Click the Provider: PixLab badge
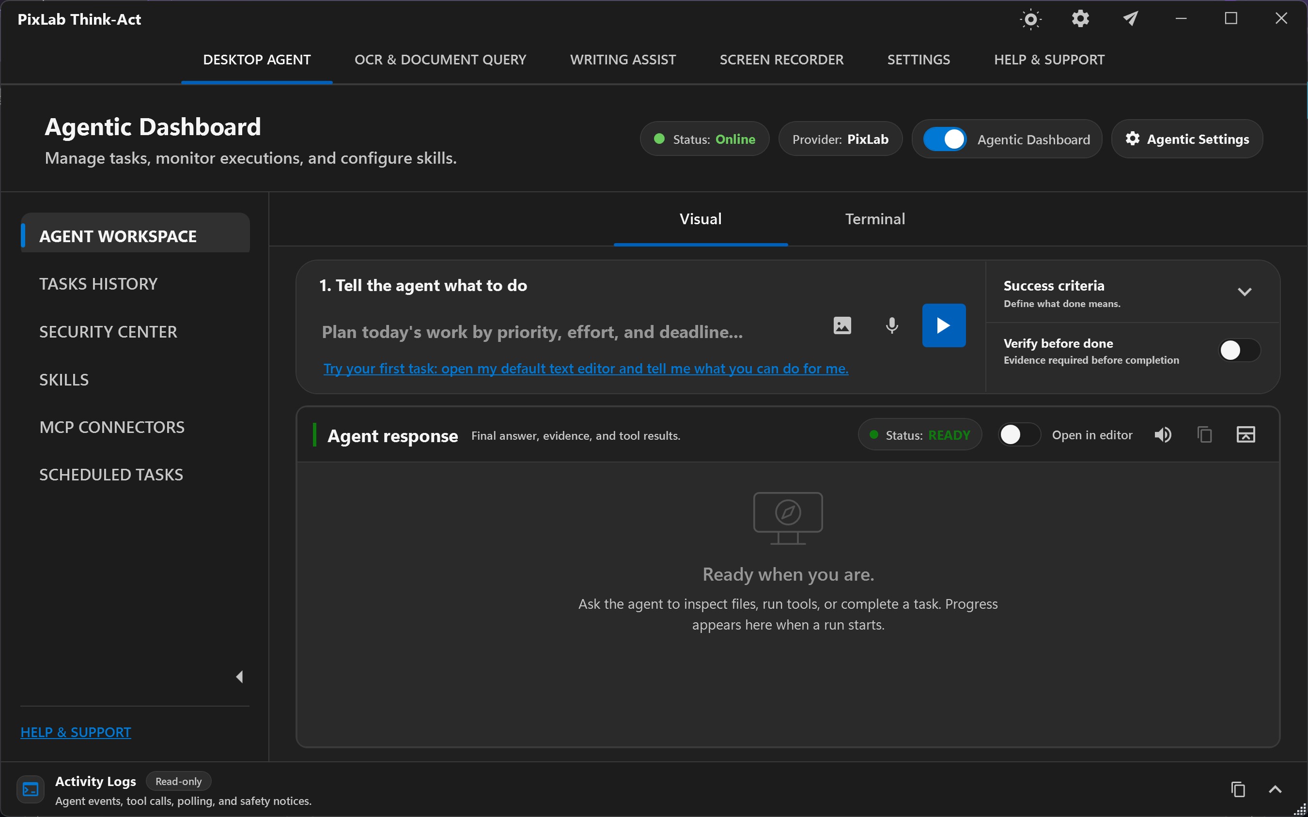 point(840,139)
